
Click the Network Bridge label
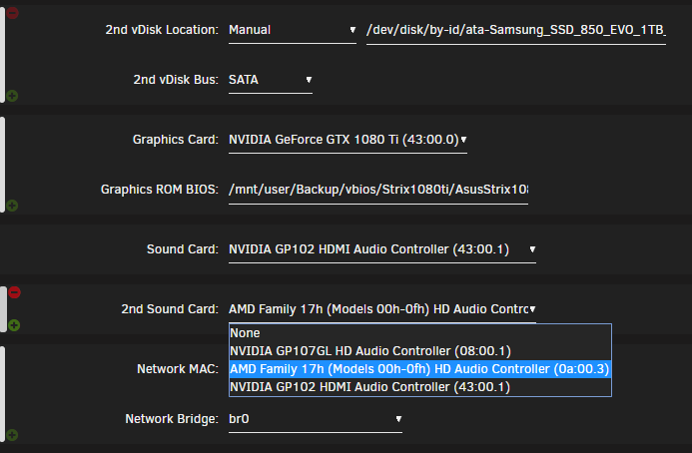click(172, 419)
